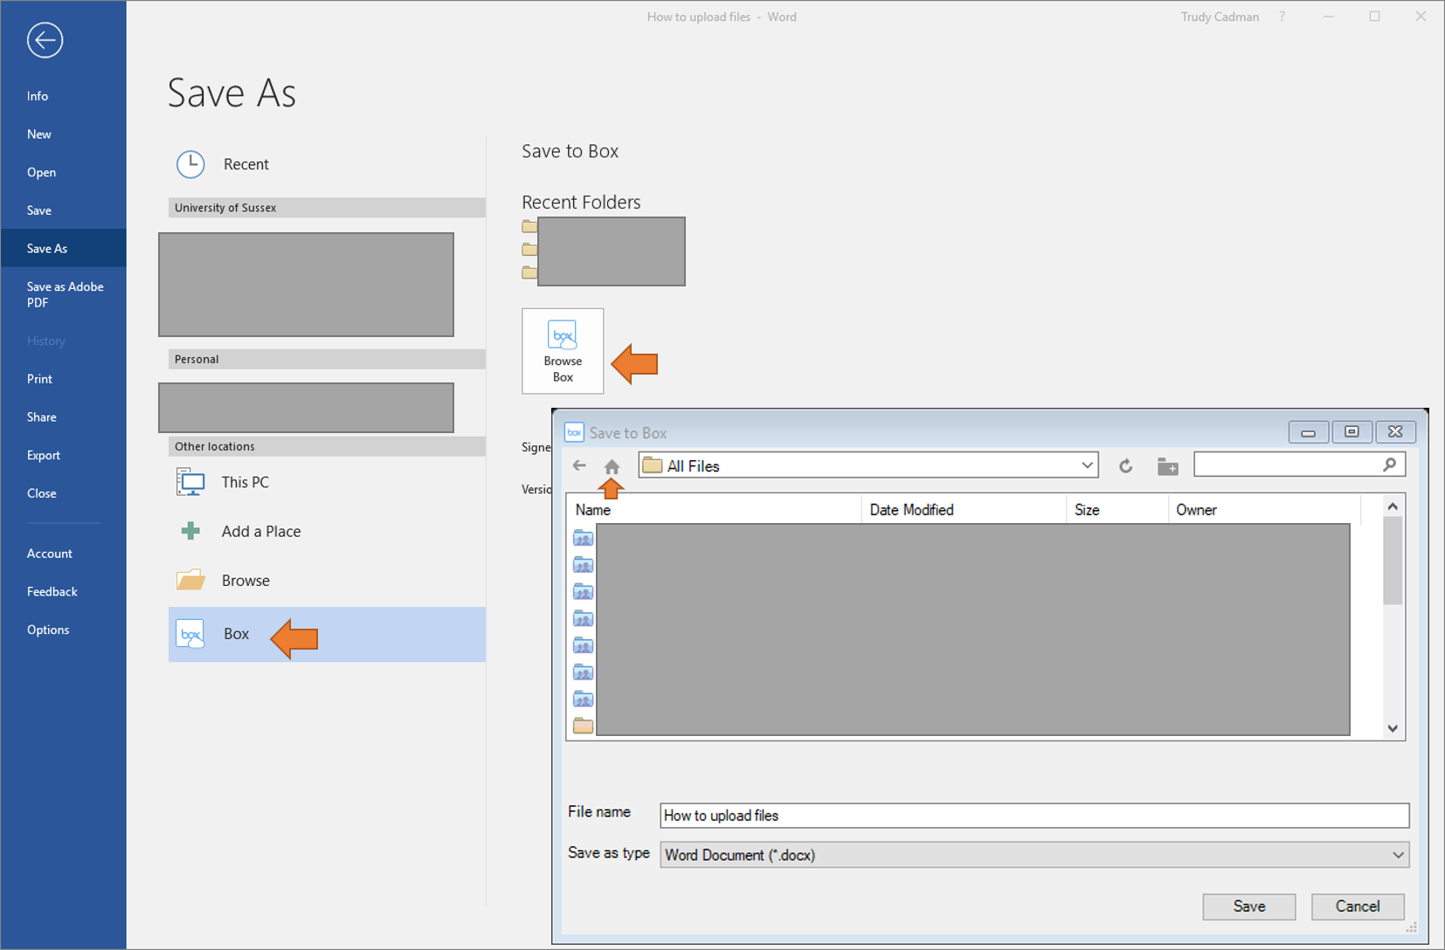Go back in the Save to Box dialog
The width and height of the screenshot is (1445, 950).
pos(579,465)
